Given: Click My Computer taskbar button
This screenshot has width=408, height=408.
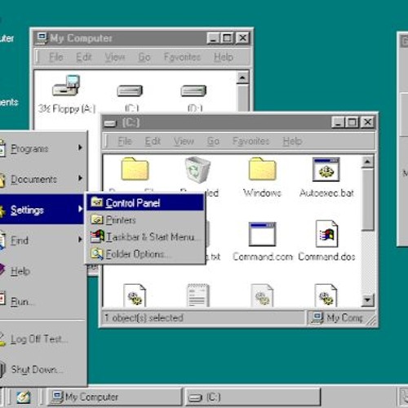Looking at the screenshot, I should (114, 397).
